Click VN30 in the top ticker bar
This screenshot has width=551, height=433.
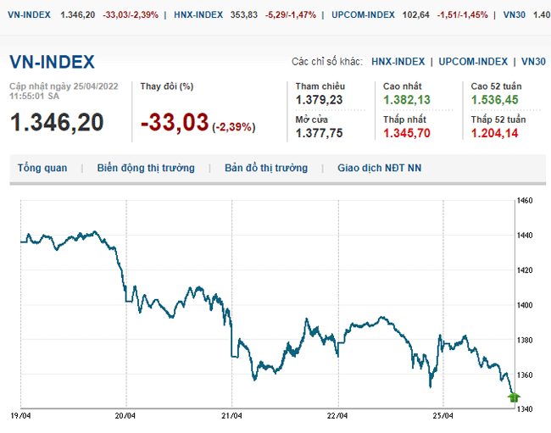coord(514,15)
